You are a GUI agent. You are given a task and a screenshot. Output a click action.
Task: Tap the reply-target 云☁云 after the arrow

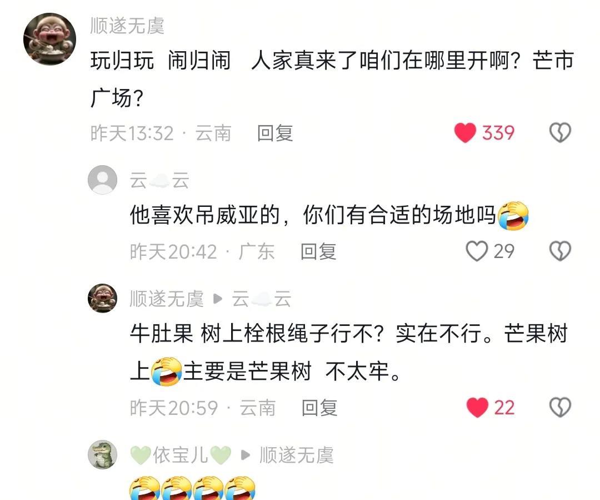tap(261, 299)
